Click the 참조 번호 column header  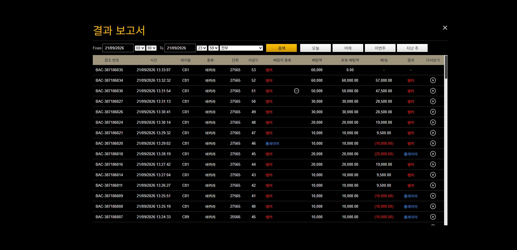112,60
